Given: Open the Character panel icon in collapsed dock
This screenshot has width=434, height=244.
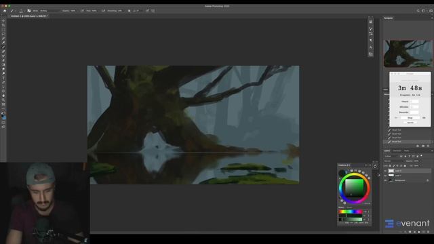Looking at the screenshot, I should 371,47.
